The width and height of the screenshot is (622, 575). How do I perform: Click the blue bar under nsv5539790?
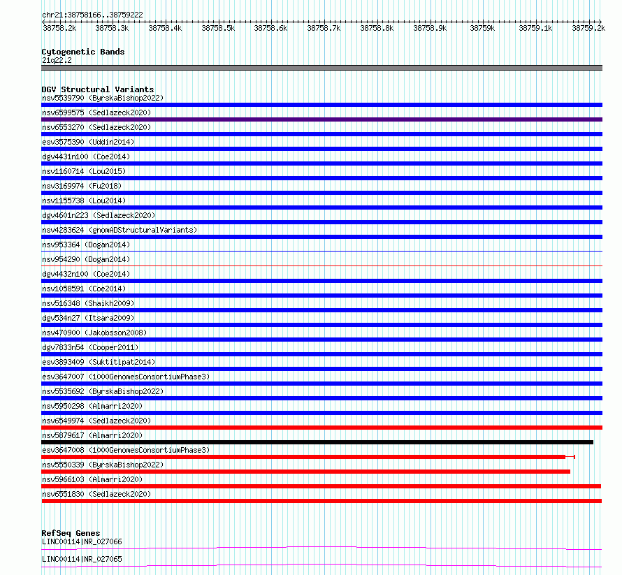[x=321, y=105]
